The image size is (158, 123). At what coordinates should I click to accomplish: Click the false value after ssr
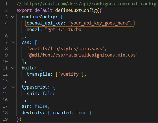tap(41, 106)
